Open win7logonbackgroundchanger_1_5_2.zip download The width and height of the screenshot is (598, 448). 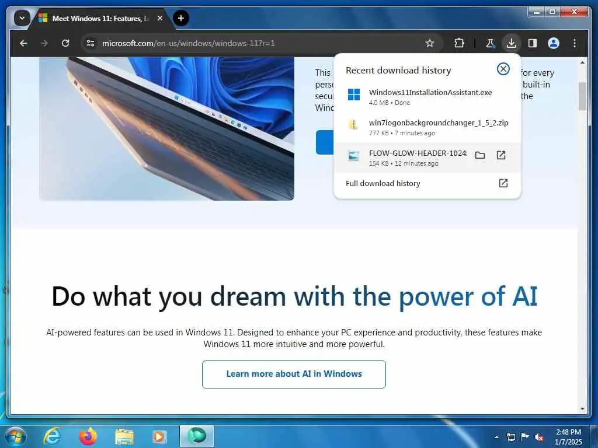pos(427,127)
